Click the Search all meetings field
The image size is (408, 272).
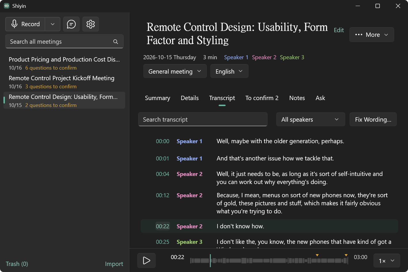pos(64,41)
